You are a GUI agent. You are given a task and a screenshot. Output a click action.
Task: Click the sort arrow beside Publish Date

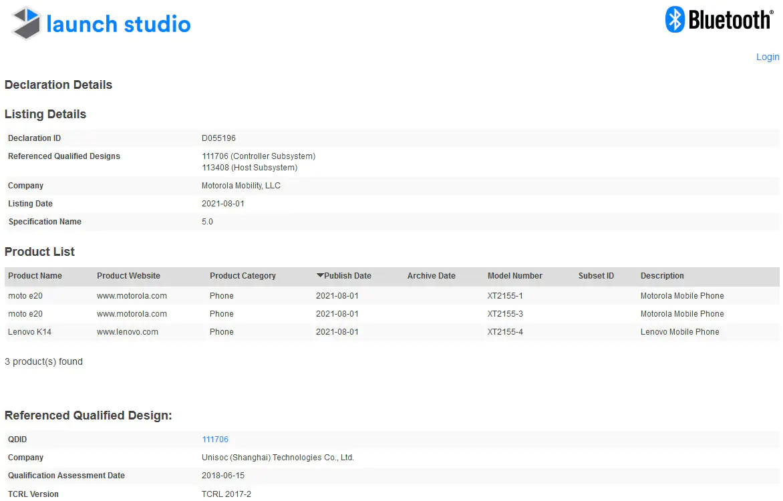[x=320, y=275]
